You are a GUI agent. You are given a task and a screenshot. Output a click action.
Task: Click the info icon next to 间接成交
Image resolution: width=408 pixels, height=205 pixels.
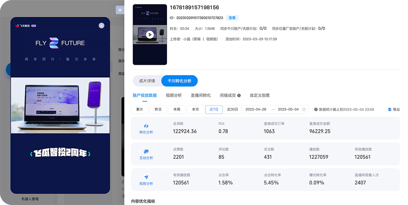(x=239, y=95)
